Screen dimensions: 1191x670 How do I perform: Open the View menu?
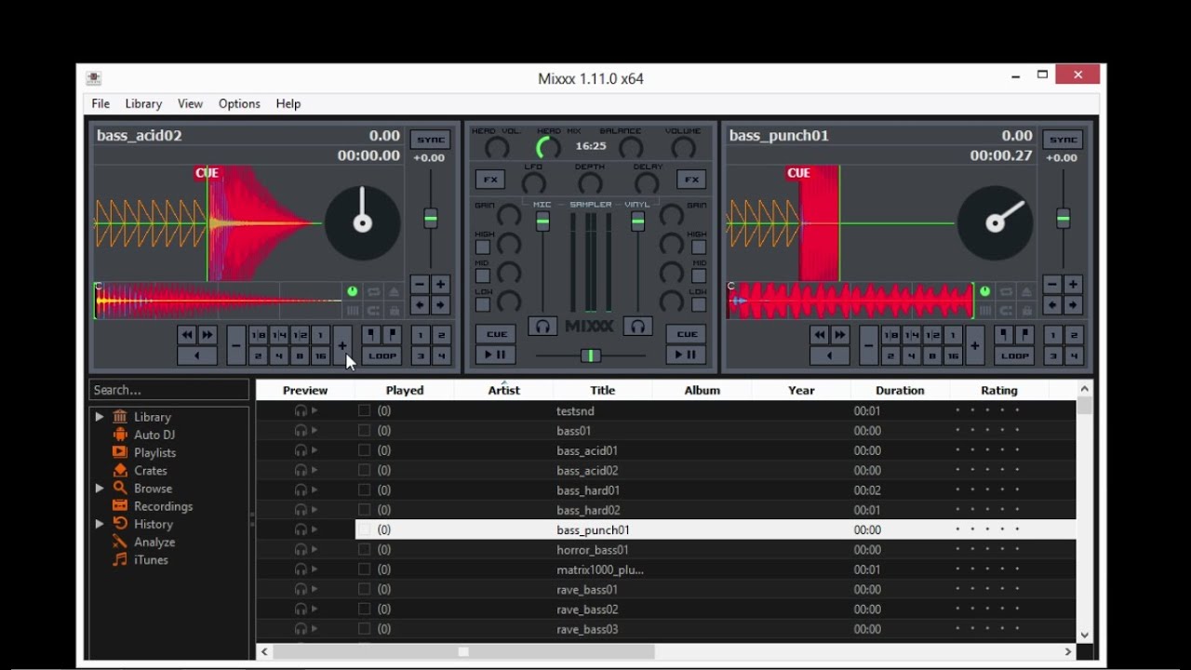click(190, 103)
